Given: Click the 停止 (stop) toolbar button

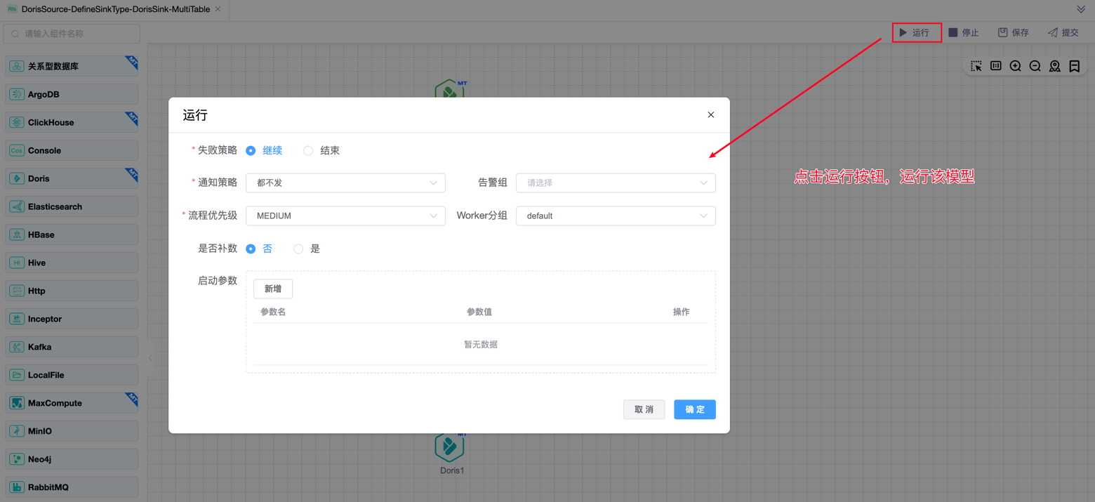Looking at the screenshot, I should pos(964,32).
